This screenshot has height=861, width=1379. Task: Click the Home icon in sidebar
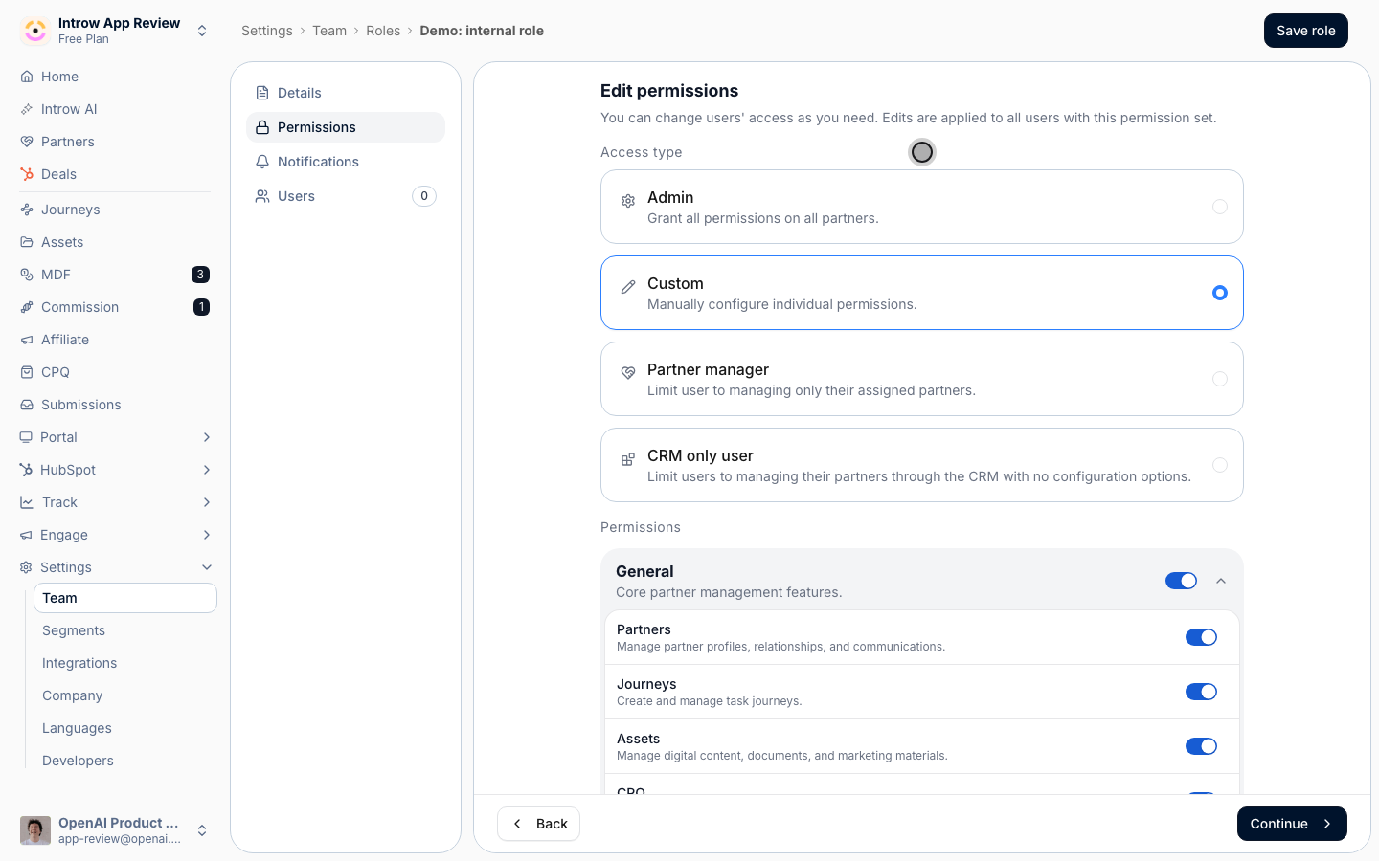27,77
